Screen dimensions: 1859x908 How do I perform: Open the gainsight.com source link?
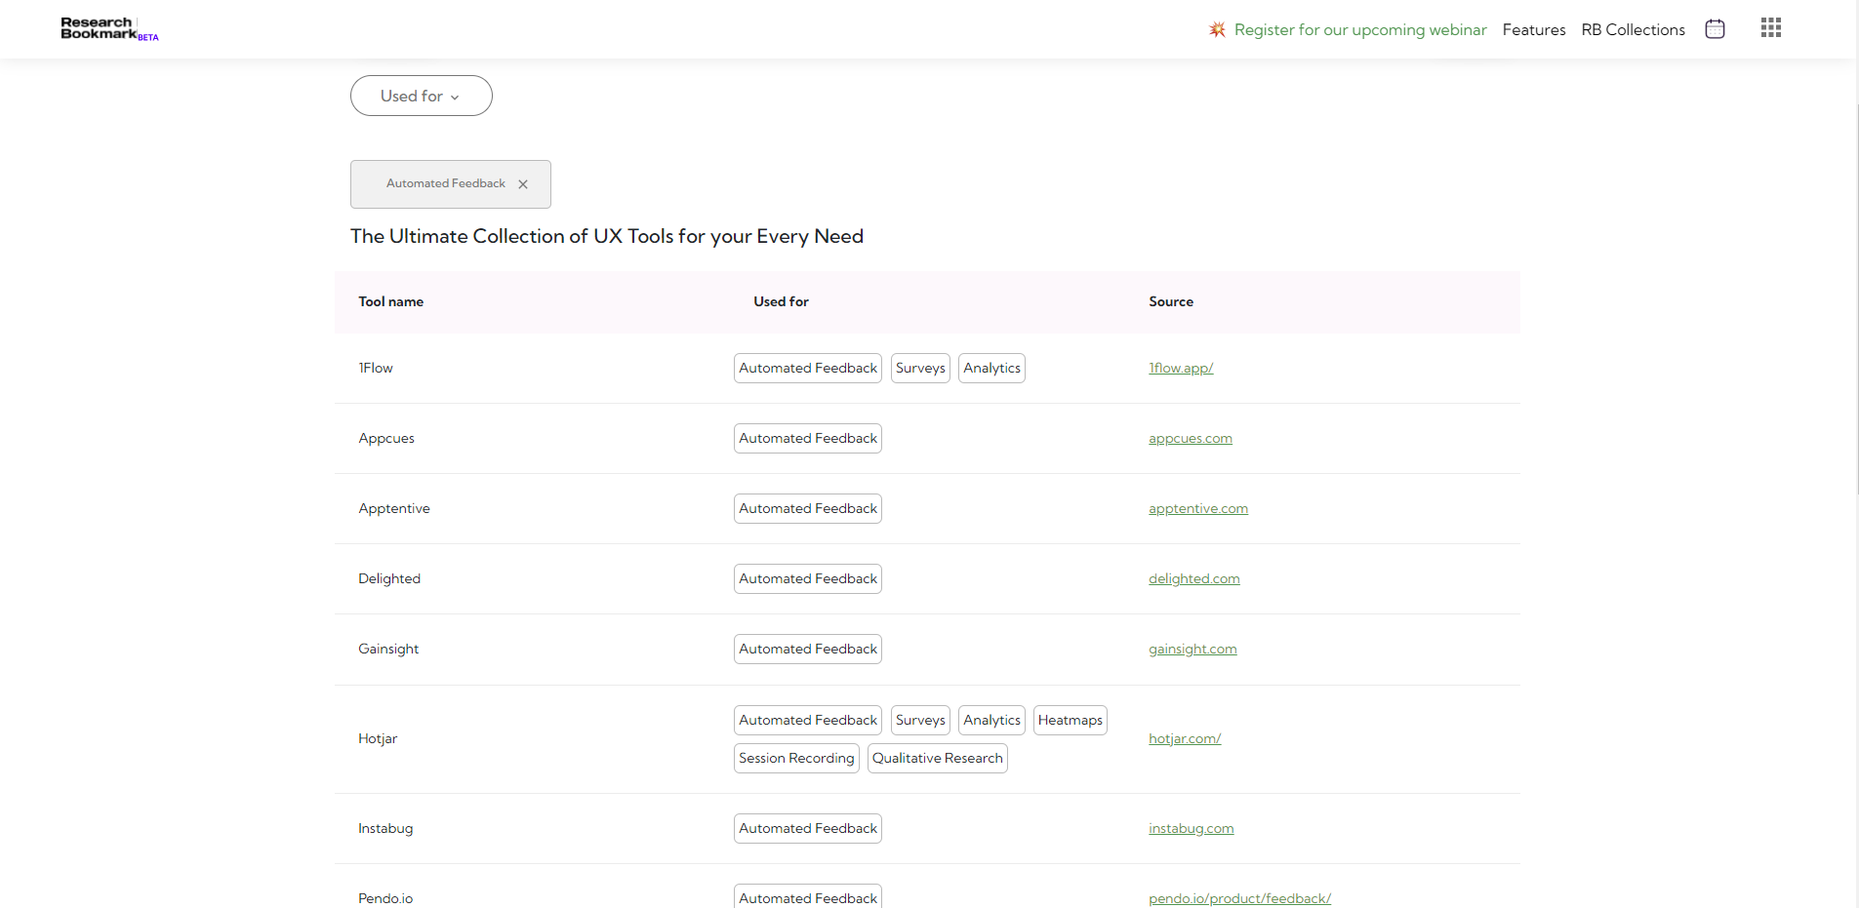(1192, 649)
